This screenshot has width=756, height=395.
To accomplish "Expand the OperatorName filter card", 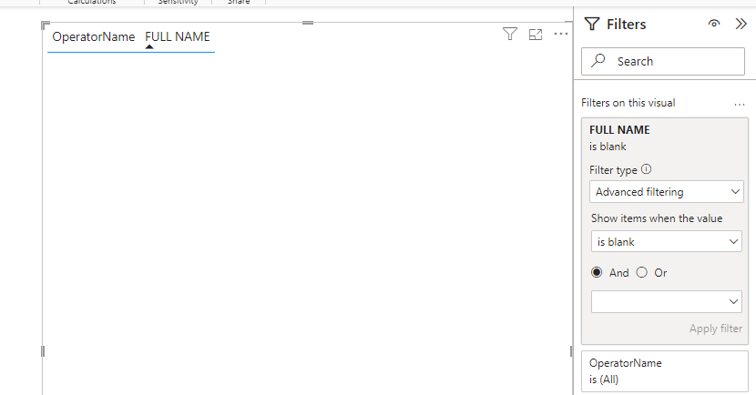I will pos(665,371).
